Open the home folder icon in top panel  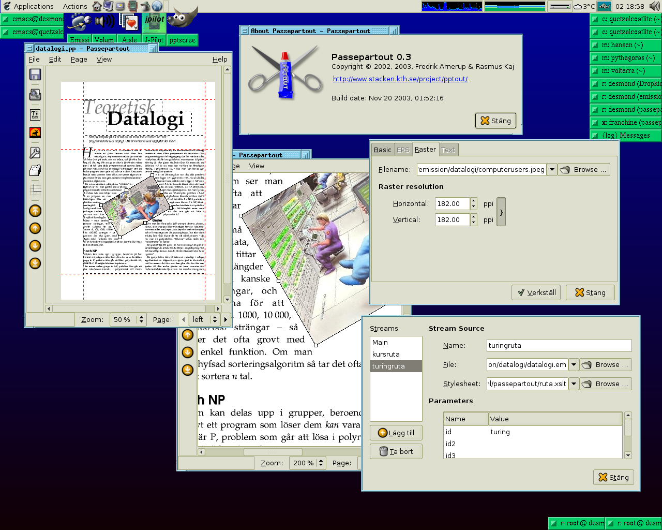tap(97, 6)
